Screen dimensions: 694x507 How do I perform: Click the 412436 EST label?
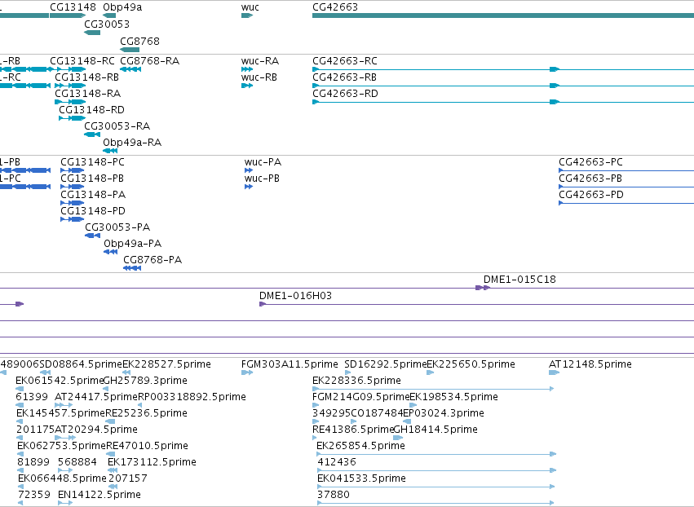tap(337, 463)
